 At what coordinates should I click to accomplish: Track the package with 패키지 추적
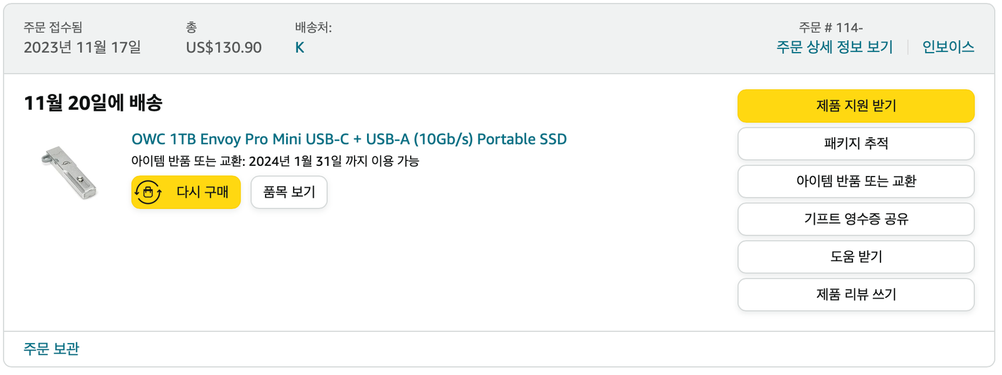tap(855, 143)
